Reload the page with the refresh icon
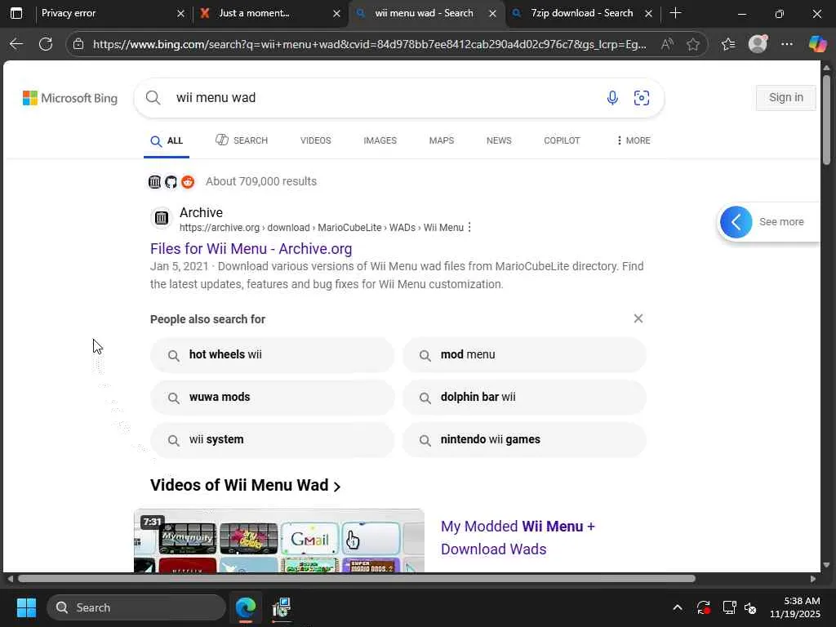This screenshot has height=627, width=836. tap(46, 44)
